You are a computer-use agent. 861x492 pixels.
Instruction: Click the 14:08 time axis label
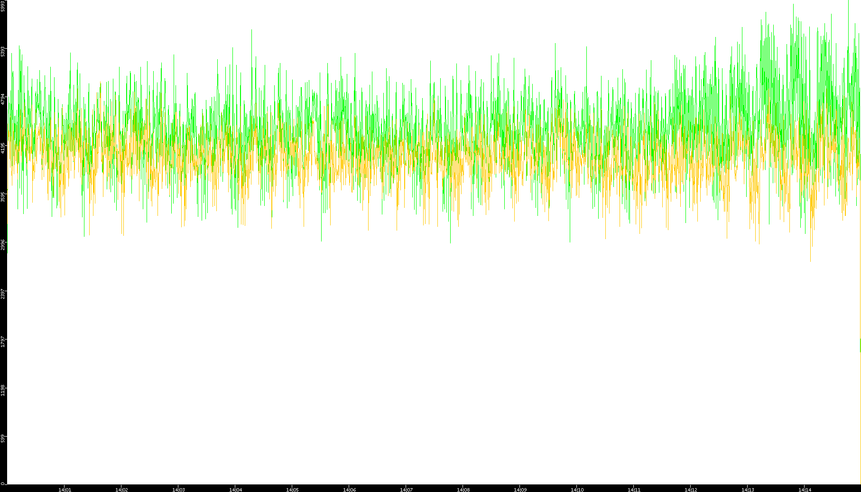463,490
